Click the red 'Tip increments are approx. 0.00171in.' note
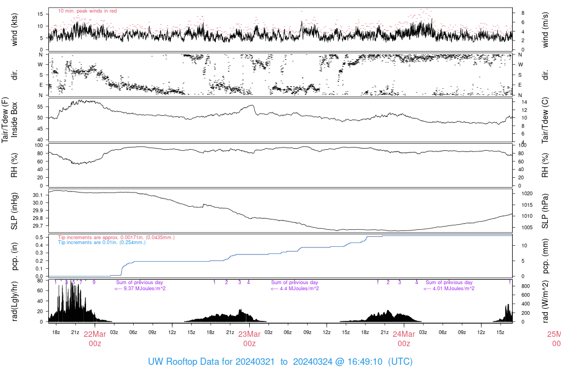This screenshot has height=384, width=561. pos(116,237)
